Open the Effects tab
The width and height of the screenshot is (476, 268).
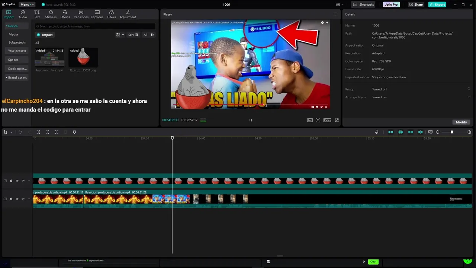point(65,15)
